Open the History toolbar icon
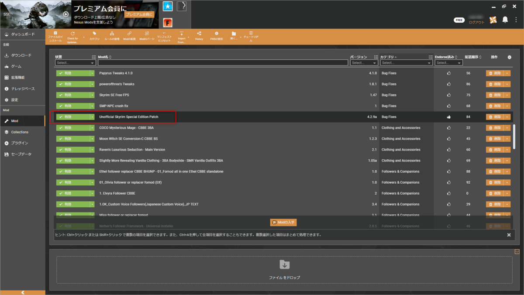The image size is (524, 295). (199, 33)
